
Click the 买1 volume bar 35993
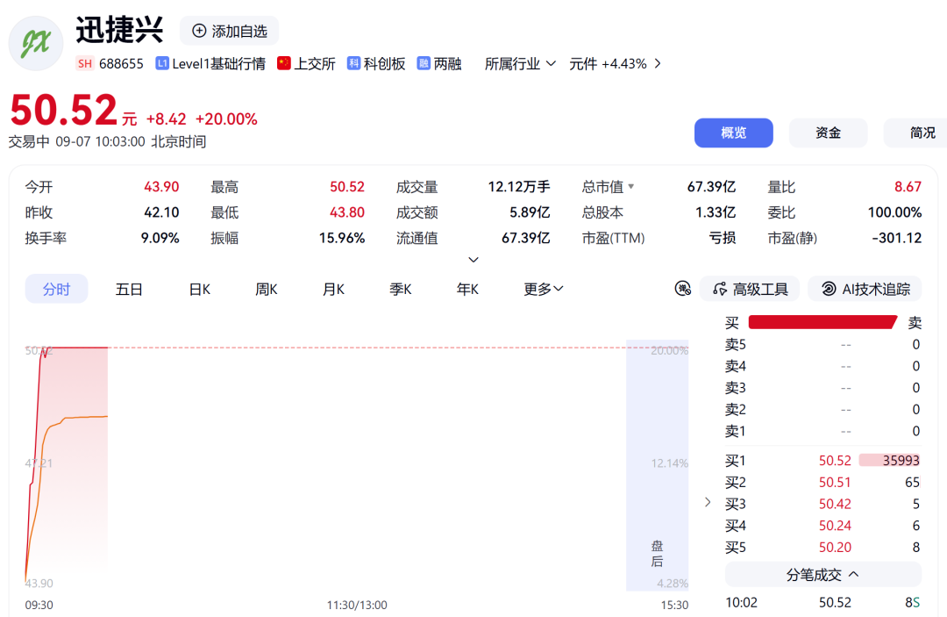889,461
